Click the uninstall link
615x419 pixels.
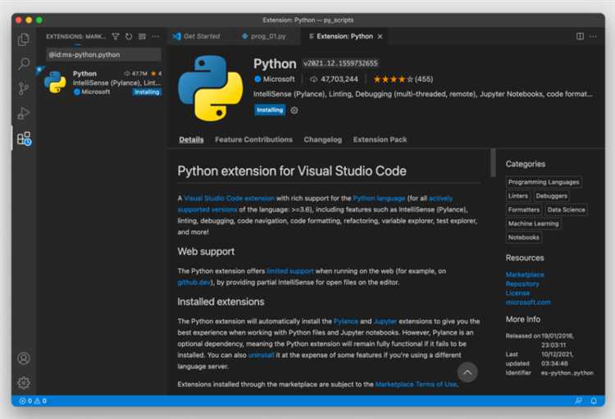click(262, 355)
